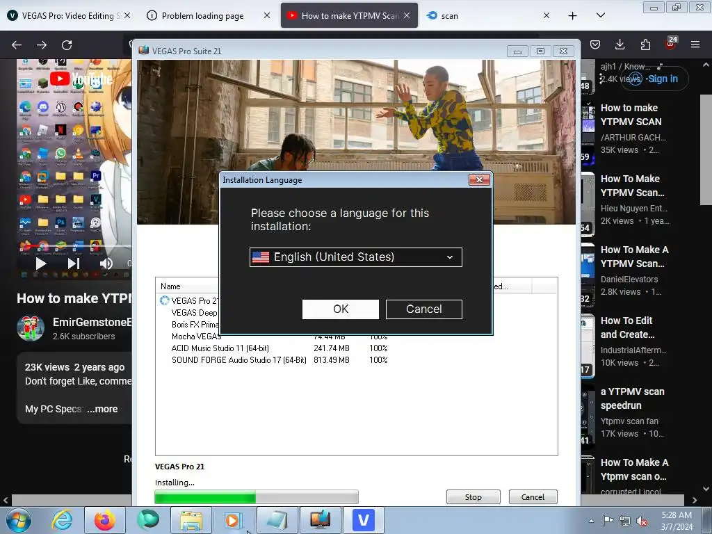Close the scan browser tab
Viewport: 712px width, 534px height.
547,15
